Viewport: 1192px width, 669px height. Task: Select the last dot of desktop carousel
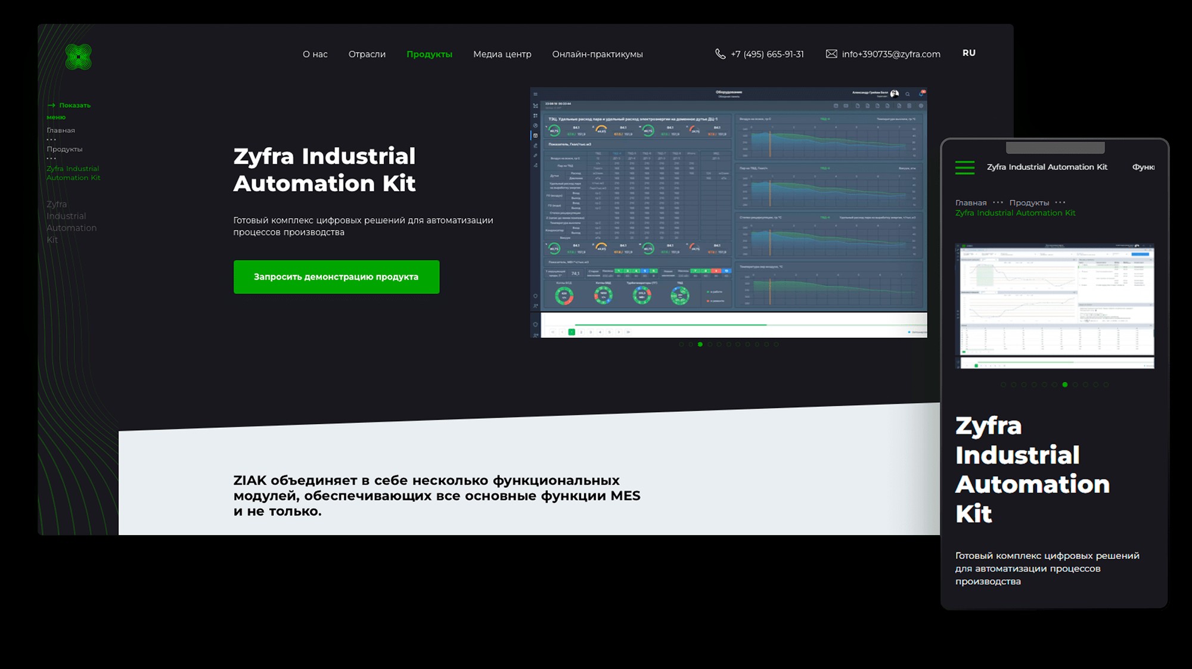point(776,344)
